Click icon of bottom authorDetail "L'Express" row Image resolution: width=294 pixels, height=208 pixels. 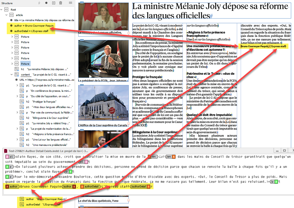click(x=22, y=204)
